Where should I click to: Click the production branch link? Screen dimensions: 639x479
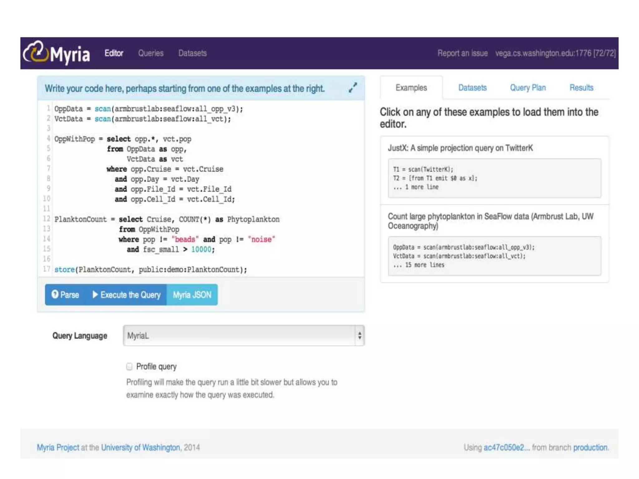[x=590, y=448]
